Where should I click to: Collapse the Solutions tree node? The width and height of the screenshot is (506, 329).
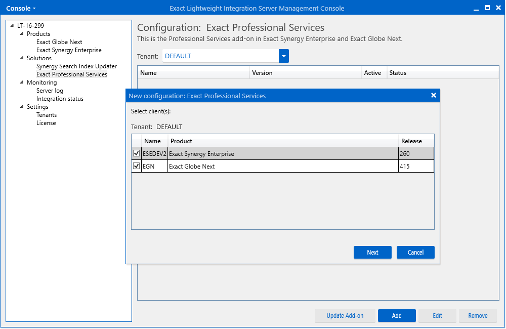pos(22,58)
